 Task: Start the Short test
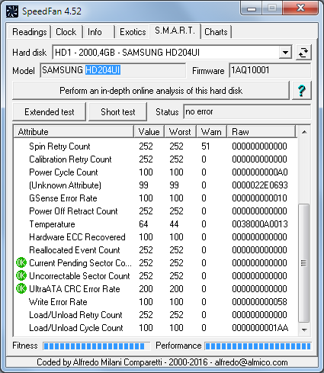(x=118, y=112)
